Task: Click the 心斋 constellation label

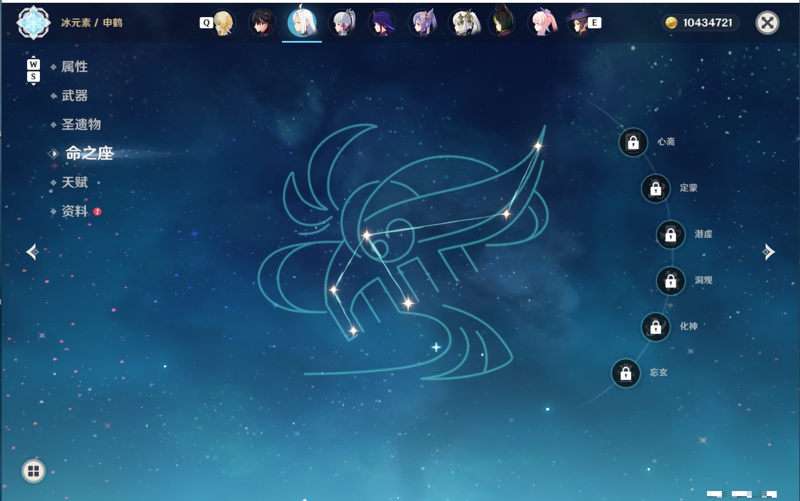Action: (666, 142)
